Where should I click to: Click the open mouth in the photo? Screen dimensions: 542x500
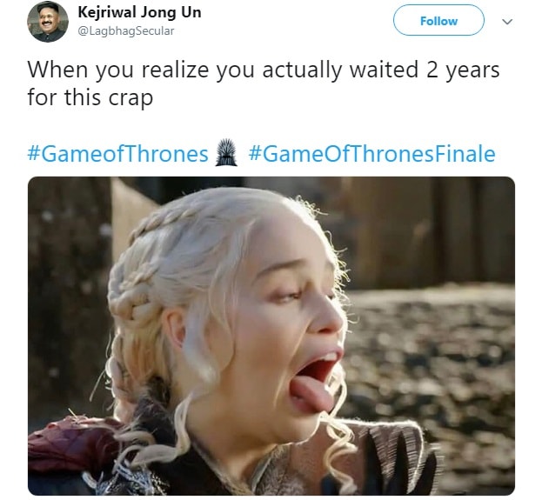pos(317,378)
